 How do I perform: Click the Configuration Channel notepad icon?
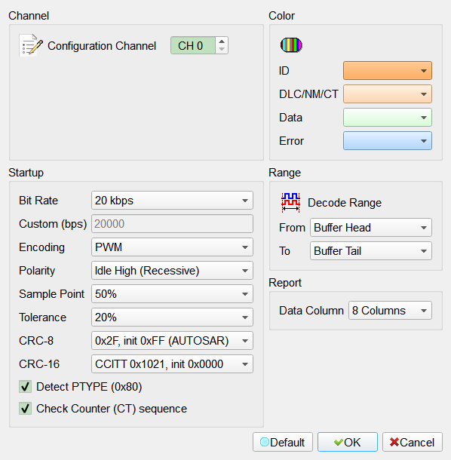[x=31, y=45]
